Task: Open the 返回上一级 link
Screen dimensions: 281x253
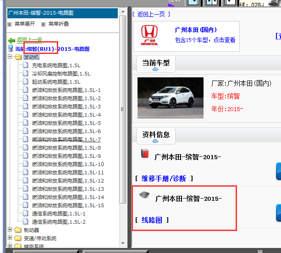Action: pyautogui.click(x=29, y=40)
